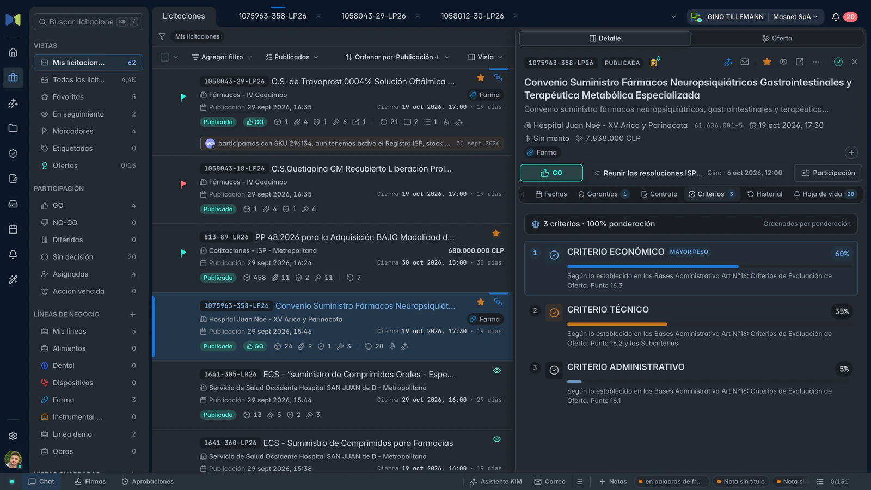Open Firmas in the bottom bar
Screen dimensions: 871x490
[x=90, y=482]
